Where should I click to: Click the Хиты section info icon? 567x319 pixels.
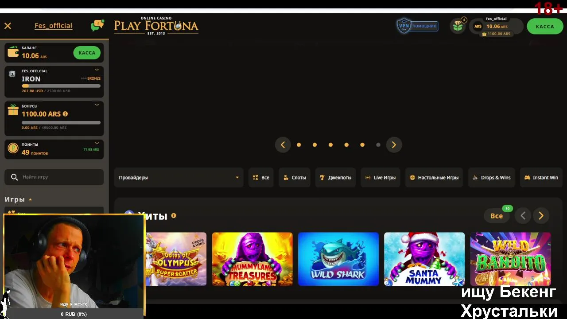point(174,216)
